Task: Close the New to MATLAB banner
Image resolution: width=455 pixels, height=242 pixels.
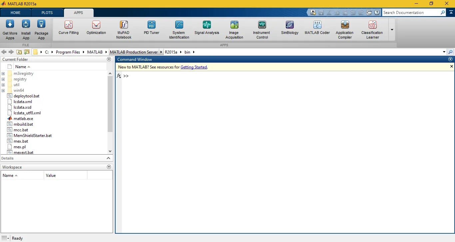Action: click(x=452, y=66)
